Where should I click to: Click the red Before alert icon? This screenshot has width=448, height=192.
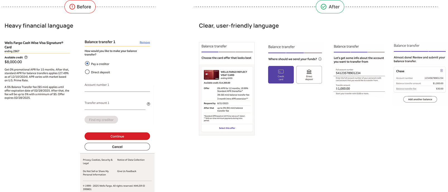tap(72, 7)
